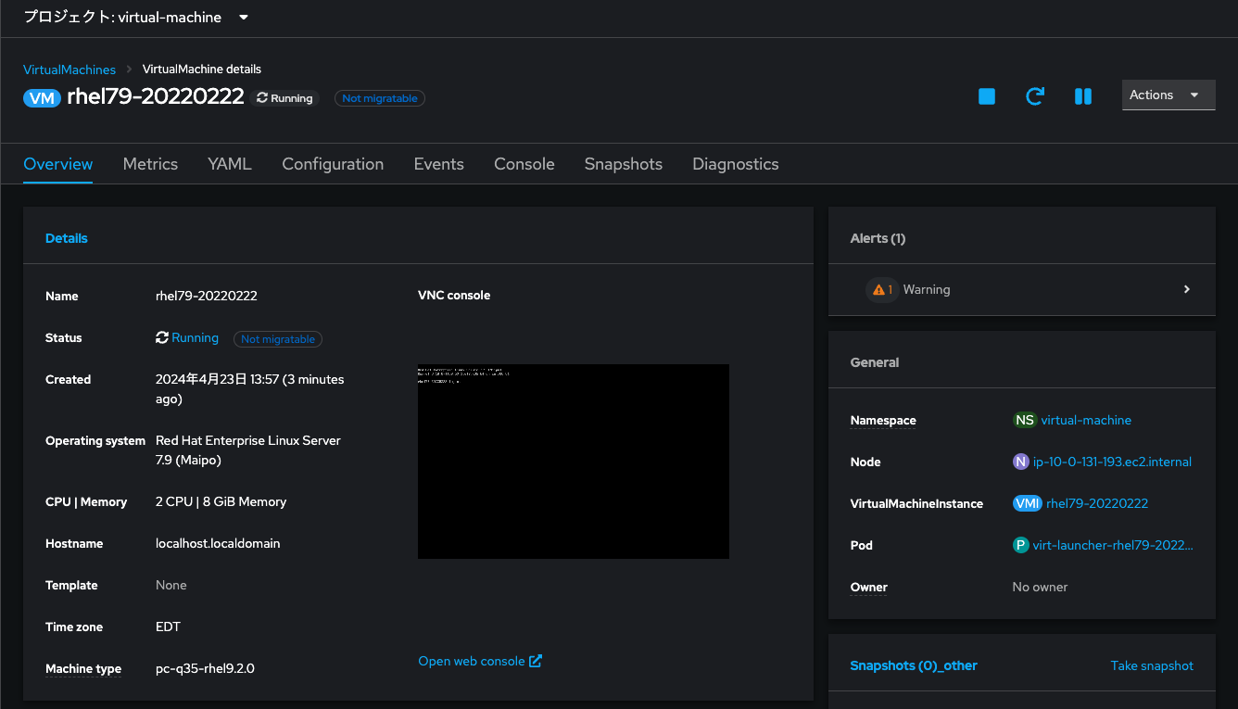Viewport: 1238px width, 709px height.
Task: Click the Take snapshot link
Action: [x=1152, y=665]
